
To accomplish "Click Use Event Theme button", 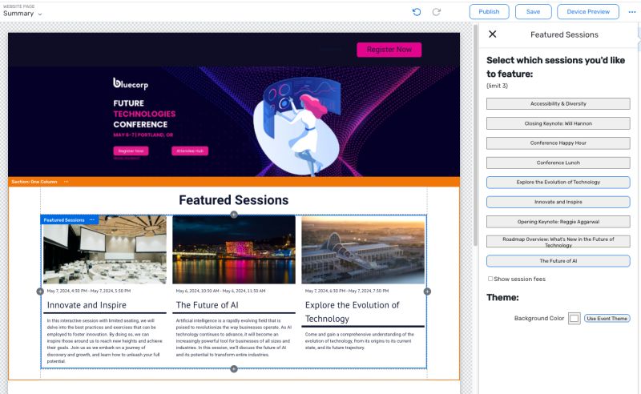I will click(x=607, y=319).
